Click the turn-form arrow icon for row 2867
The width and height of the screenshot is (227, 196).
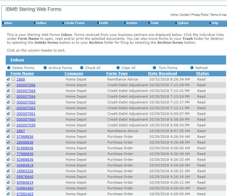pyautogui.click(x=8, y=131)
